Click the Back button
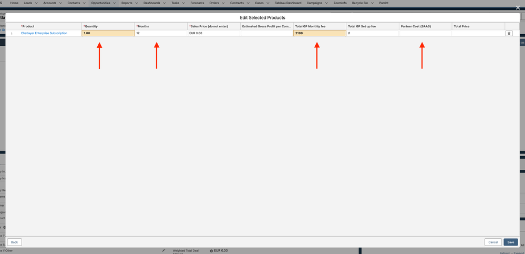525x254 pixels. pyautogui.click(x=14, y=242)
